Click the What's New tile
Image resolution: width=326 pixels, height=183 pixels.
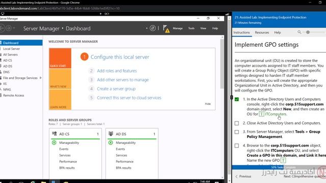(60, 79)
